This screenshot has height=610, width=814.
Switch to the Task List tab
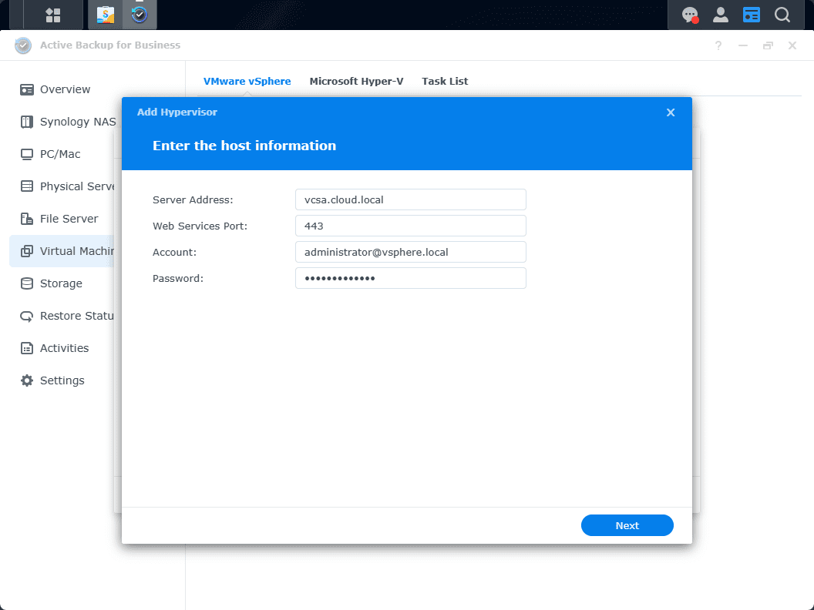(445, 82)
